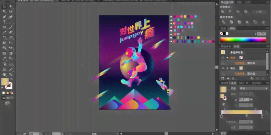This screenshot has height=135, width=271.
Task: Click Intersect shape mode
Action: [238, 12]
